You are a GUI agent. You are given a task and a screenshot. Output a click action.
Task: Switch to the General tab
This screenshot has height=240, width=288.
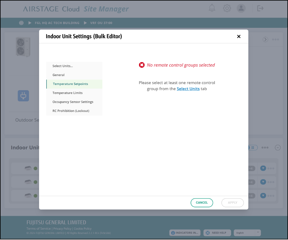click(59, 75)
